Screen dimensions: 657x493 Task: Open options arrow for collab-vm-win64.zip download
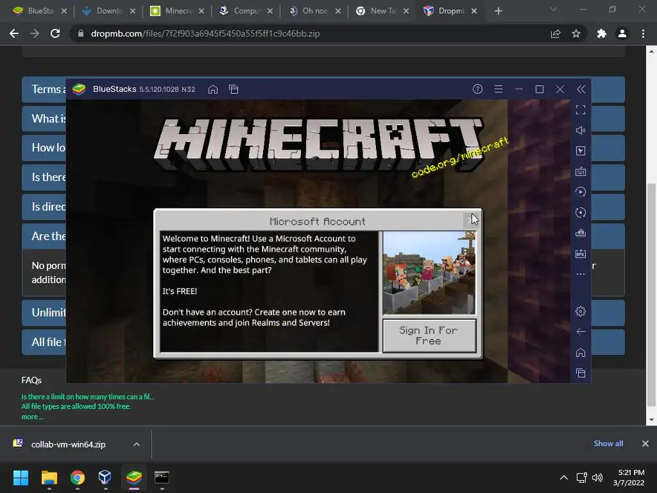(x=137, y=444)
